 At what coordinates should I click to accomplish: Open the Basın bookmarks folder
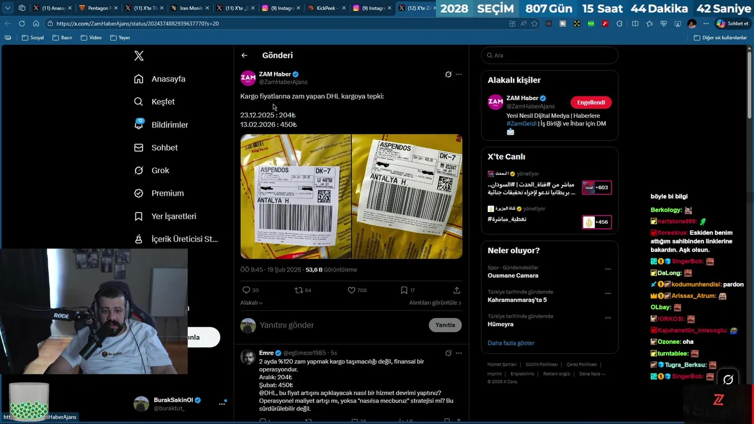62,38
